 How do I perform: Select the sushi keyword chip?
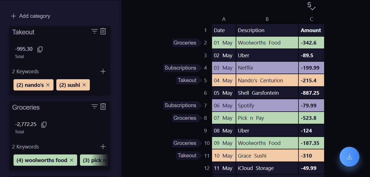pos(73,85)
